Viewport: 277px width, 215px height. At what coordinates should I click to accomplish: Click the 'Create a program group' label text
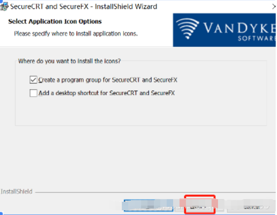point(108,80)
